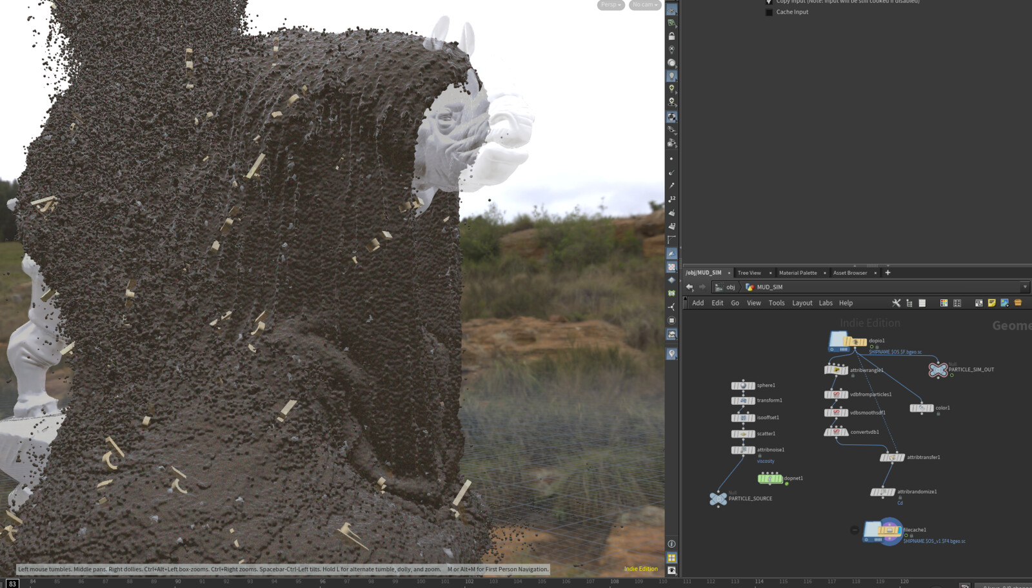Close the Material Palette tab
1032x588 pixels.
(824, 273)
